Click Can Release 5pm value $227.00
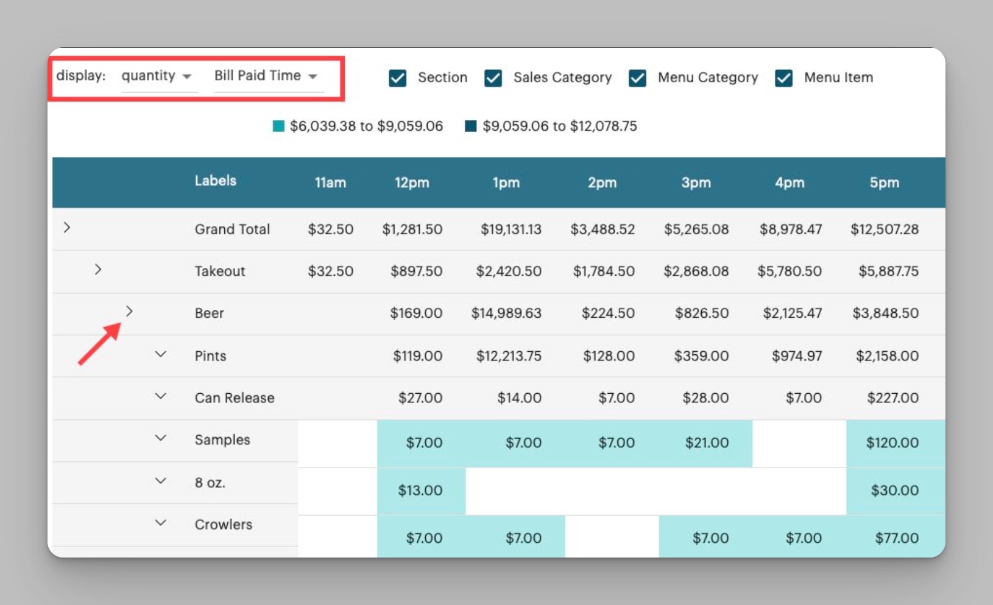The image size is (993, 605). (893, 398)
